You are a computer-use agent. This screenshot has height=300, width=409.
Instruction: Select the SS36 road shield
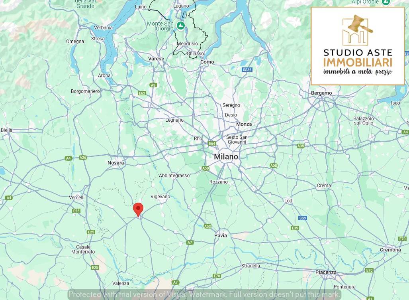point(247,70)
